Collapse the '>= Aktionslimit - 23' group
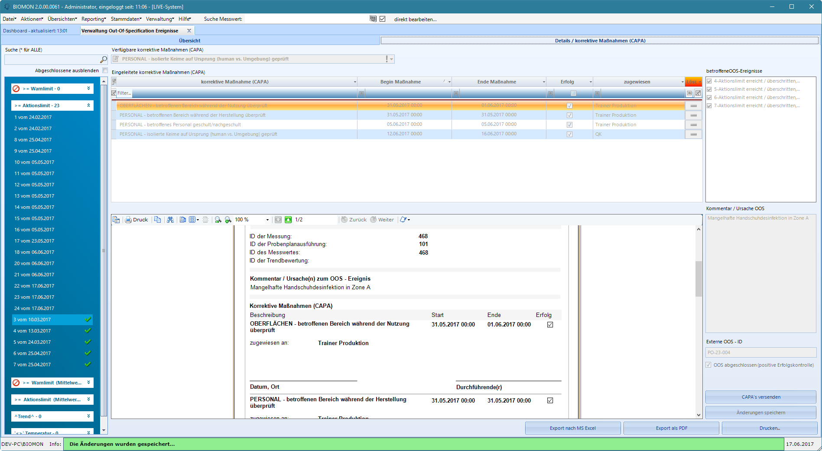 88,105
